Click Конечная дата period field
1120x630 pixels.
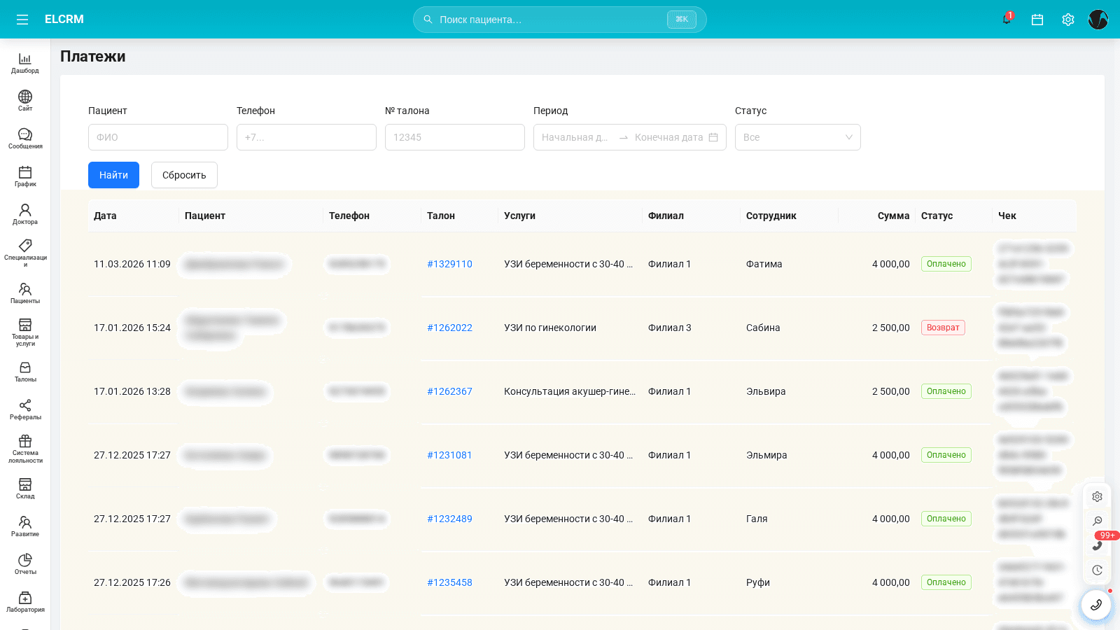(x=668, y=137)
